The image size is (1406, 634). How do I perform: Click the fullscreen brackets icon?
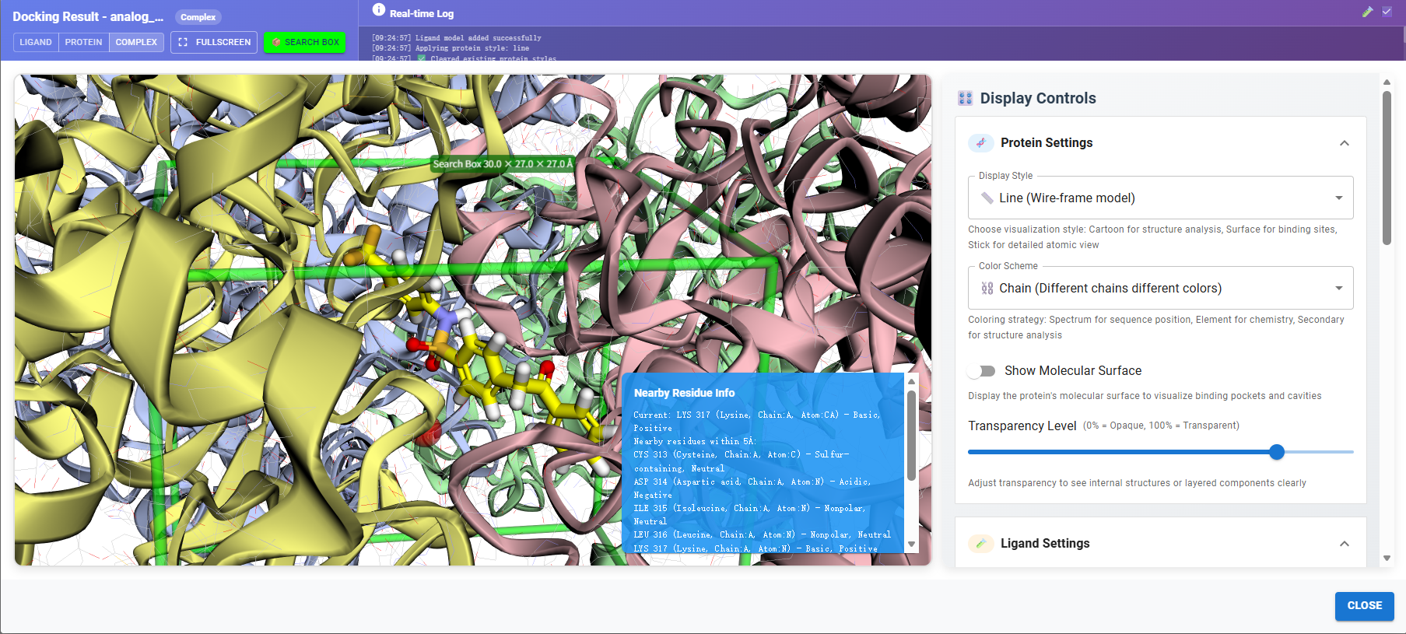tap(183, 42)
